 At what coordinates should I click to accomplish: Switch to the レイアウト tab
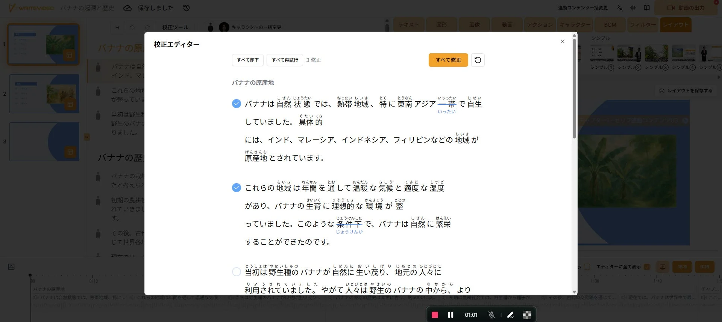click(x=676, y=25)
